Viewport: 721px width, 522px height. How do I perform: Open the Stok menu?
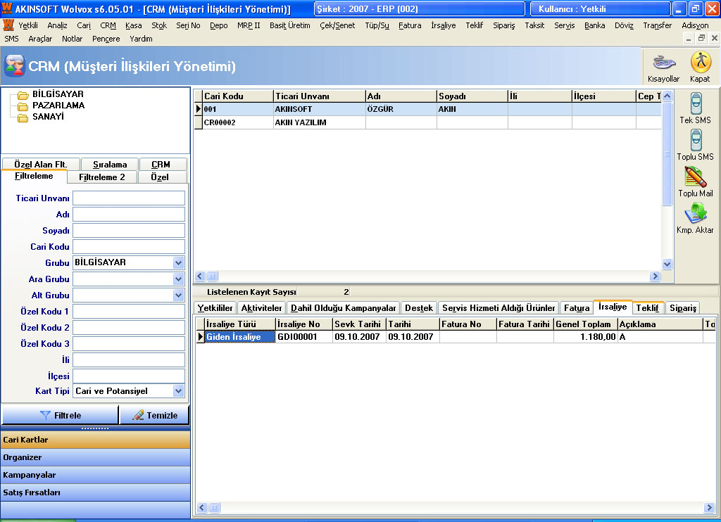pyautogui.click(x=159, y=26)
